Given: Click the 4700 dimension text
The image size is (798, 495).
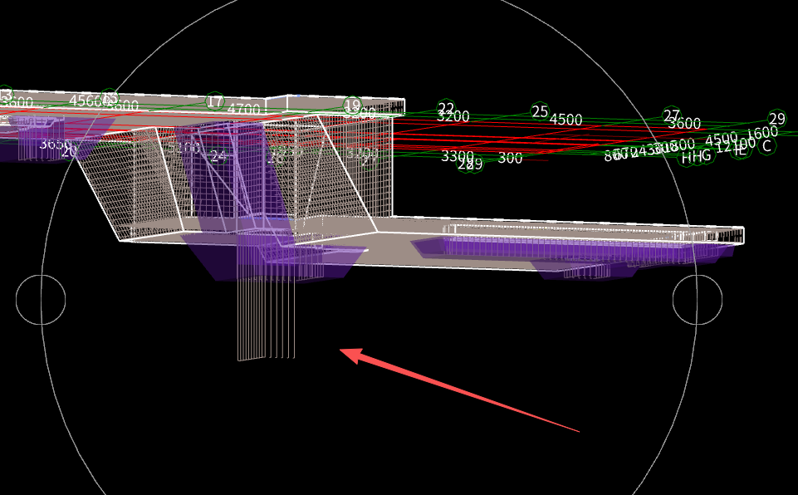Looking at the screenshot, I should [243, 109].
